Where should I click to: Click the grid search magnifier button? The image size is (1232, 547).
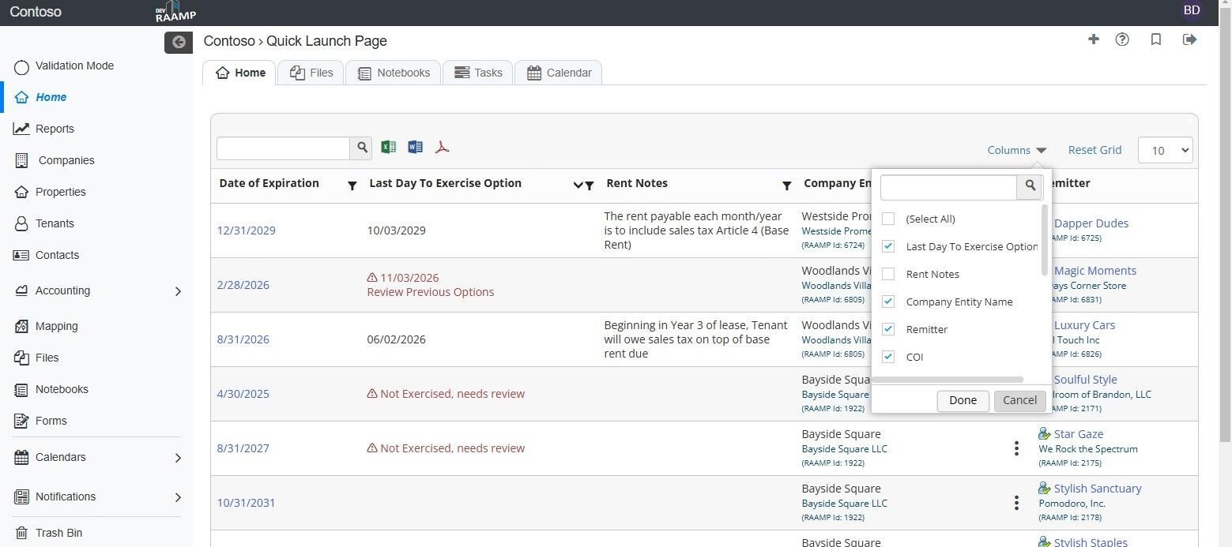point(362,148)
